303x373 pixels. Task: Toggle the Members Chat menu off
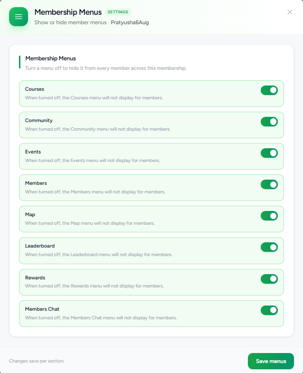(269, 310)
